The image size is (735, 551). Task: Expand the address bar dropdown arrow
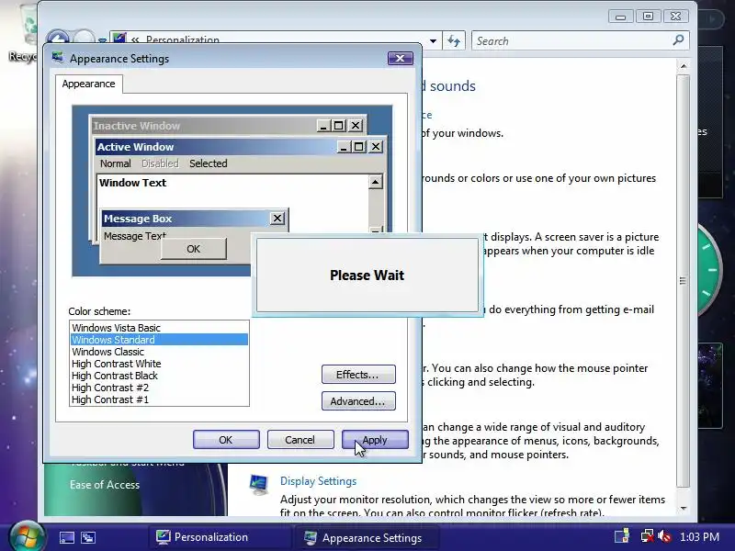433,40
